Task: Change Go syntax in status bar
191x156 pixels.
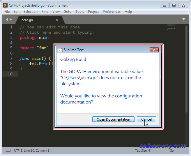Action: coord(171,150)
